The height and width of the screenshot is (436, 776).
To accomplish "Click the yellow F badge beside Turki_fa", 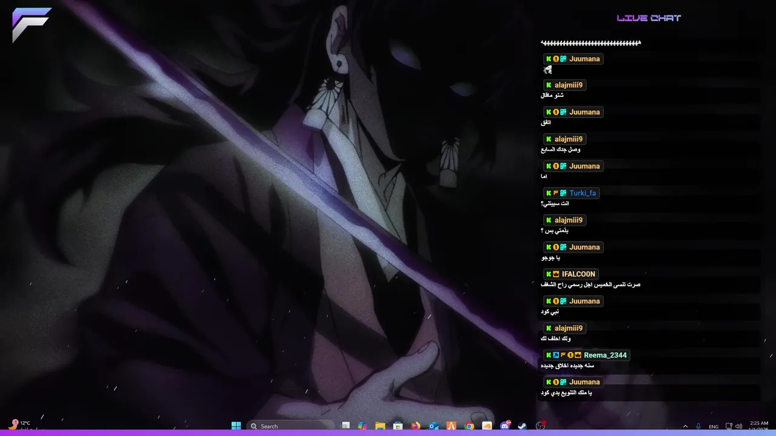I will click(556, 193).
